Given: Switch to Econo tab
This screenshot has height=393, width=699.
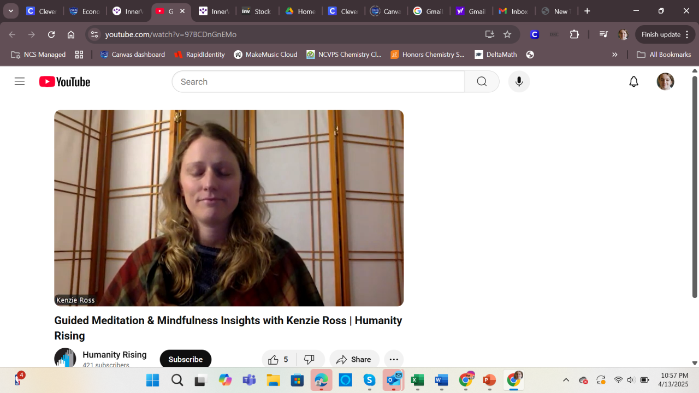Looking at the screenshot, I should click(84, 11).
